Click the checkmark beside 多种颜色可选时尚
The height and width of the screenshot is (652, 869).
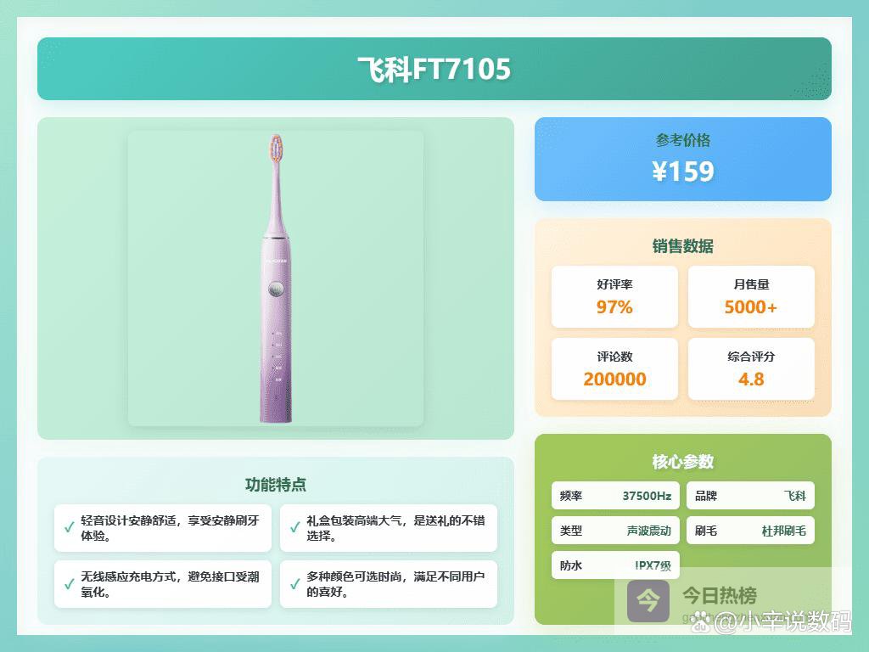(294, 584)
